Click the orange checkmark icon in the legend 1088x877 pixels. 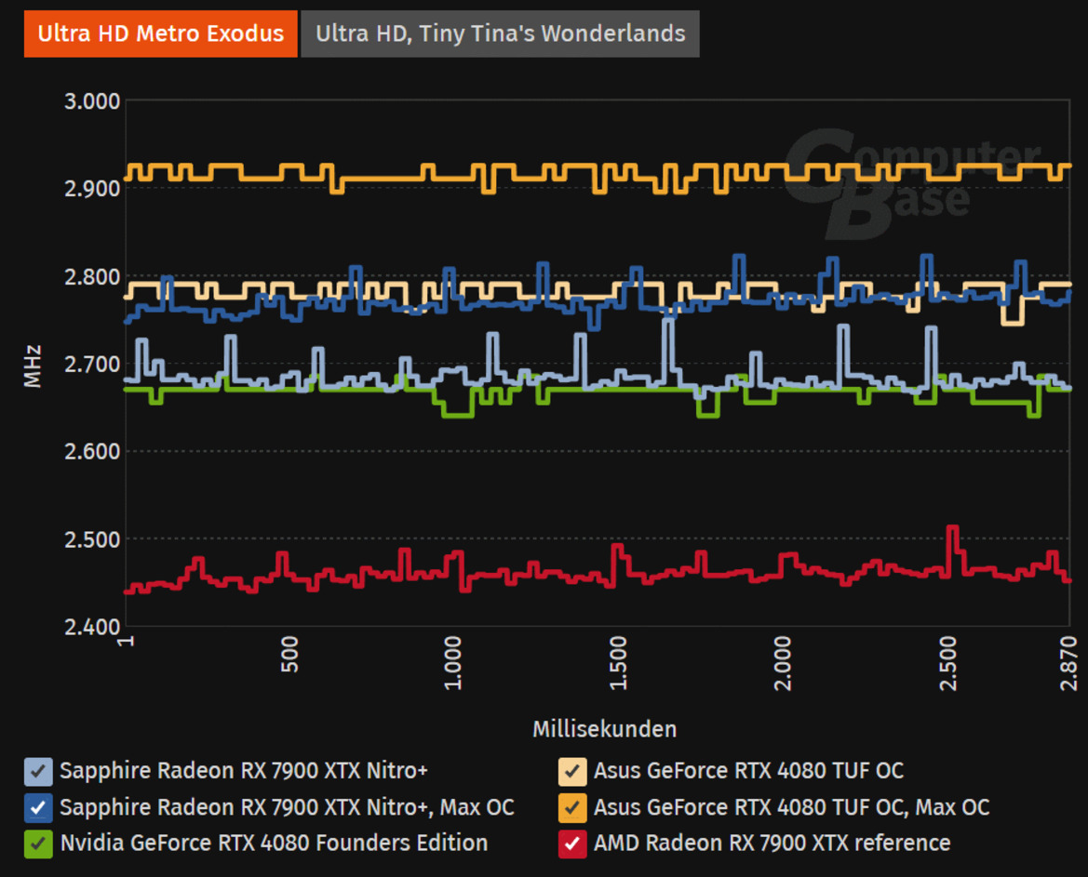571,807
